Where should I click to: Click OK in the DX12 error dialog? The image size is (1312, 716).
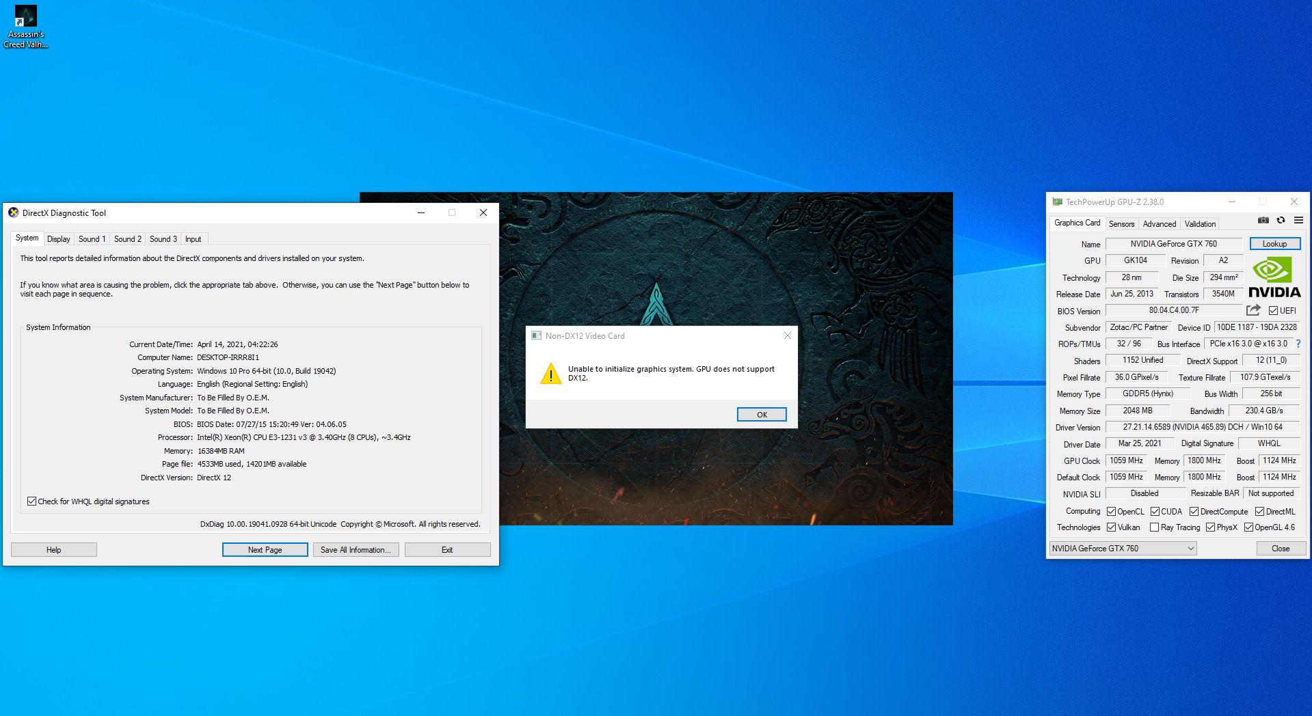762,415
